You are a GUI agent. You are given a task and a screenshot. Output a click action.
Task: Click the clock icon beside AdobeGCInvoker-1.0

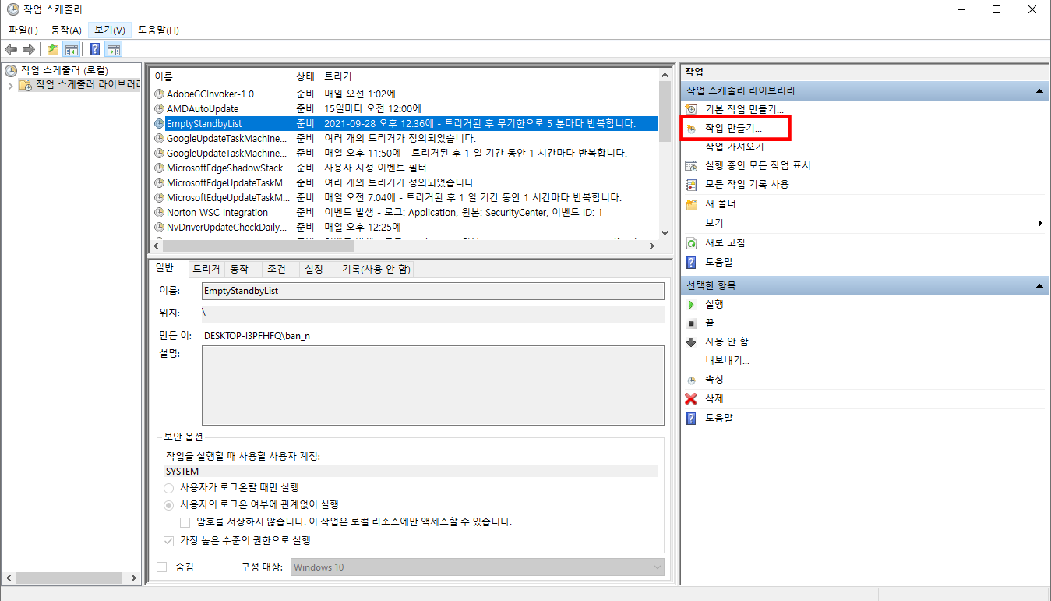coord(160,94)
